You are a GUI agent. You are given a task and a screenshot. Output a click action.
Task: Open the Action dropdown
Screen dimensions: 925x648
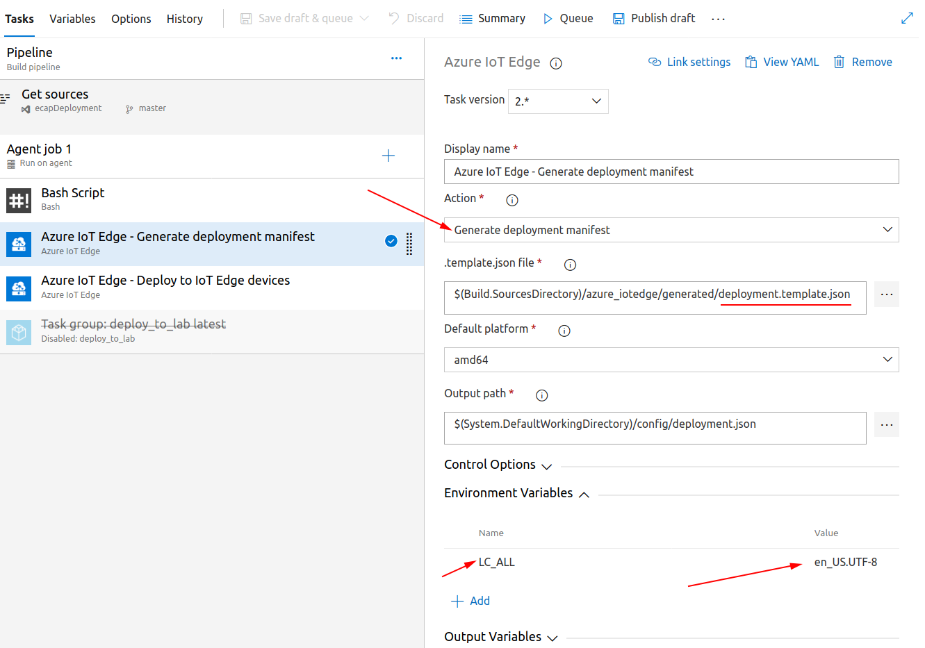click(x=671, y=230)
